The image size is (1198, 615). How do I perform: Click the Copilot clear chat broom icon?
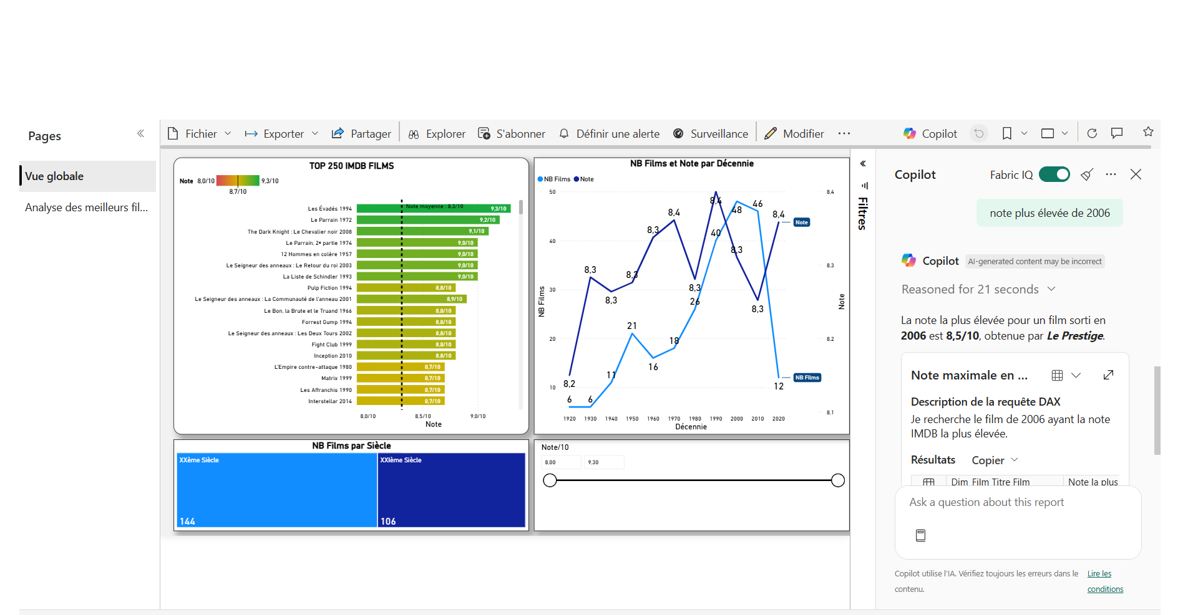click(1087, 174)
